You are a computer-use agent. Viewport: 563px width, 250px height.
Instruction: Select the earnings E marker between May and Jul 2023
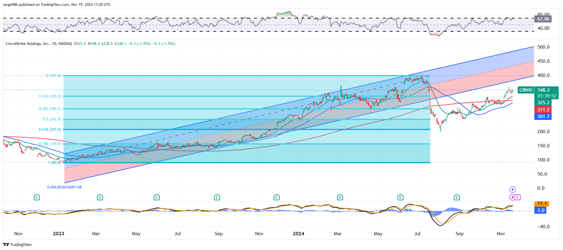pos(157,197)
